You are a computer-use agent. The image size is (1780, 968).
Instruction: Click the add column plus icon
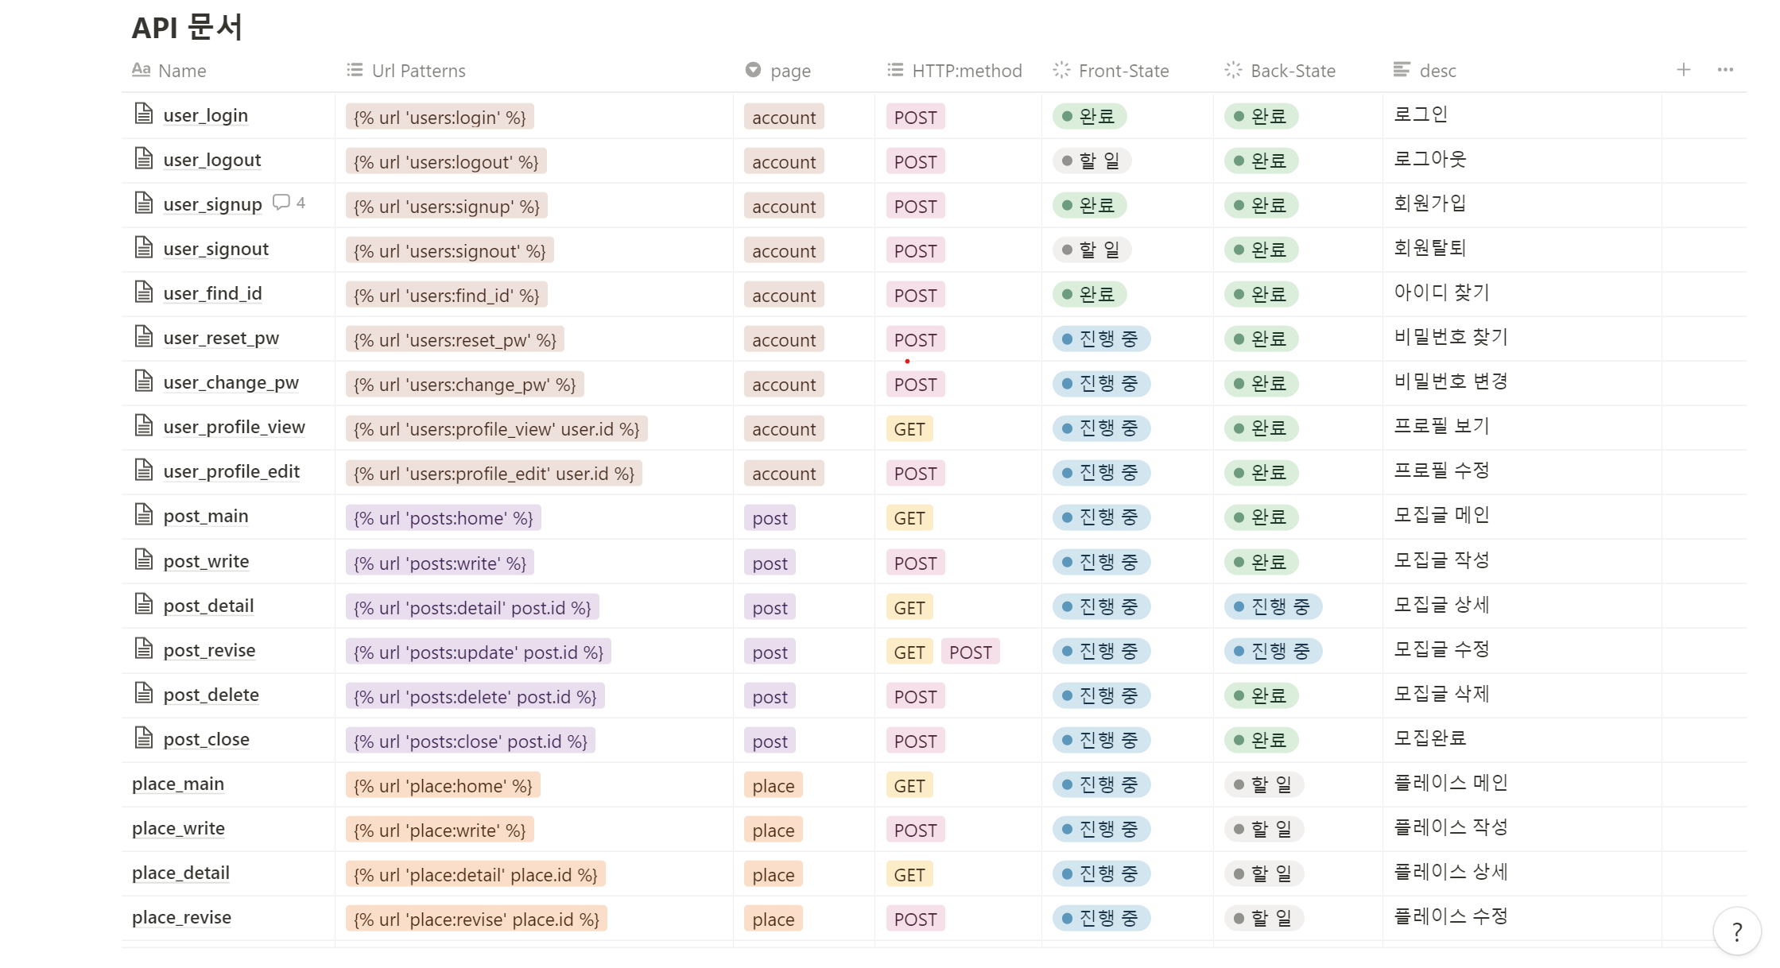(x=1683, y=70)
